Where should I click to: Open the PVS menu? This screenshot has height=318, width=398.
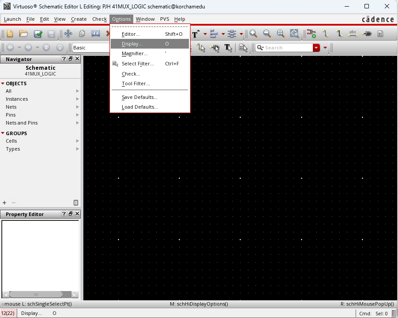coord(165,19)
